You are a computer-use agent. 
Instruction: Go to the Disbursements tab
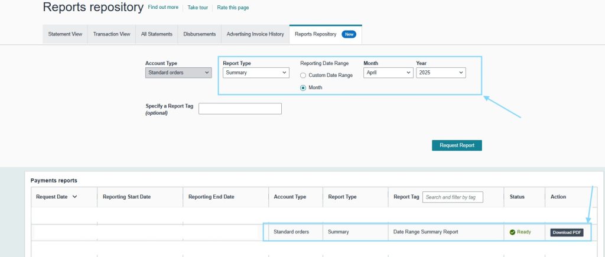199,34
